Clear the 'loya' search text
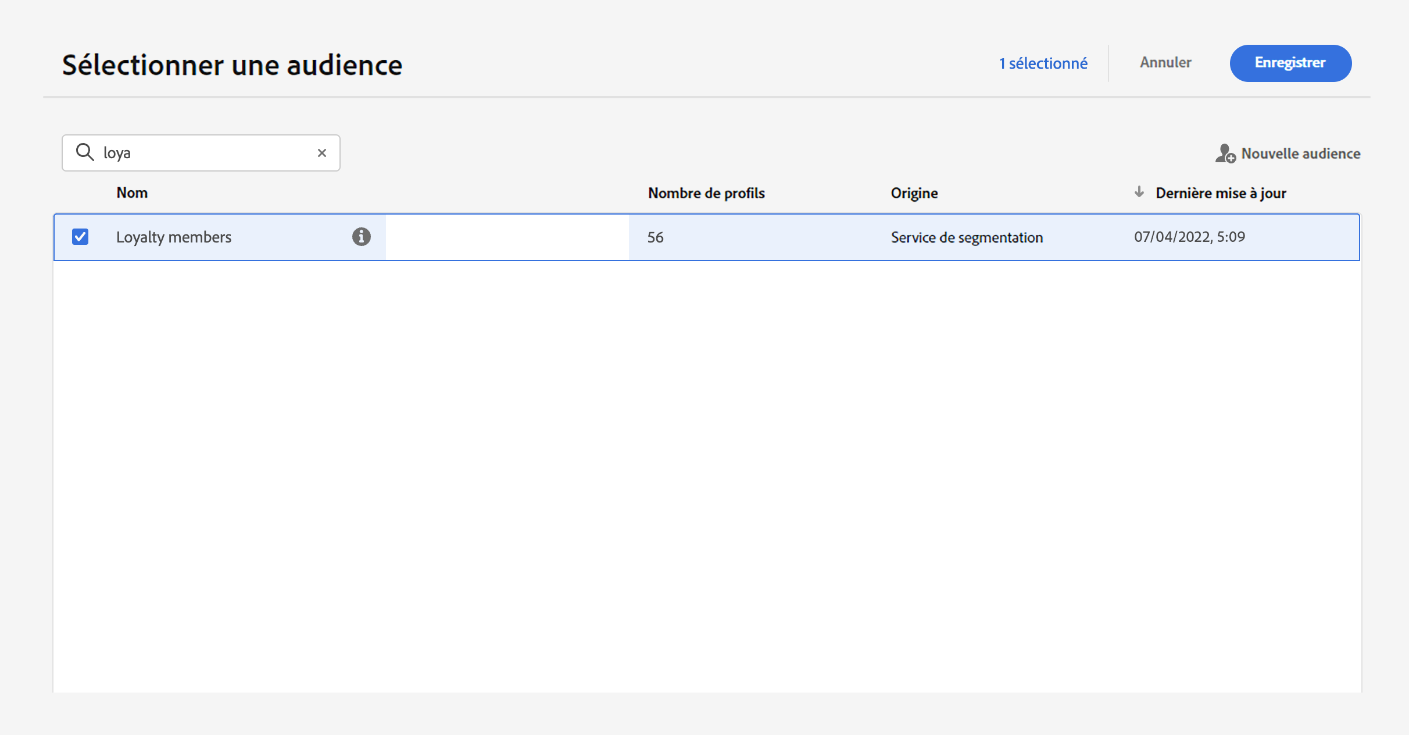This screenshot has height=735, width=1409. 321,153
